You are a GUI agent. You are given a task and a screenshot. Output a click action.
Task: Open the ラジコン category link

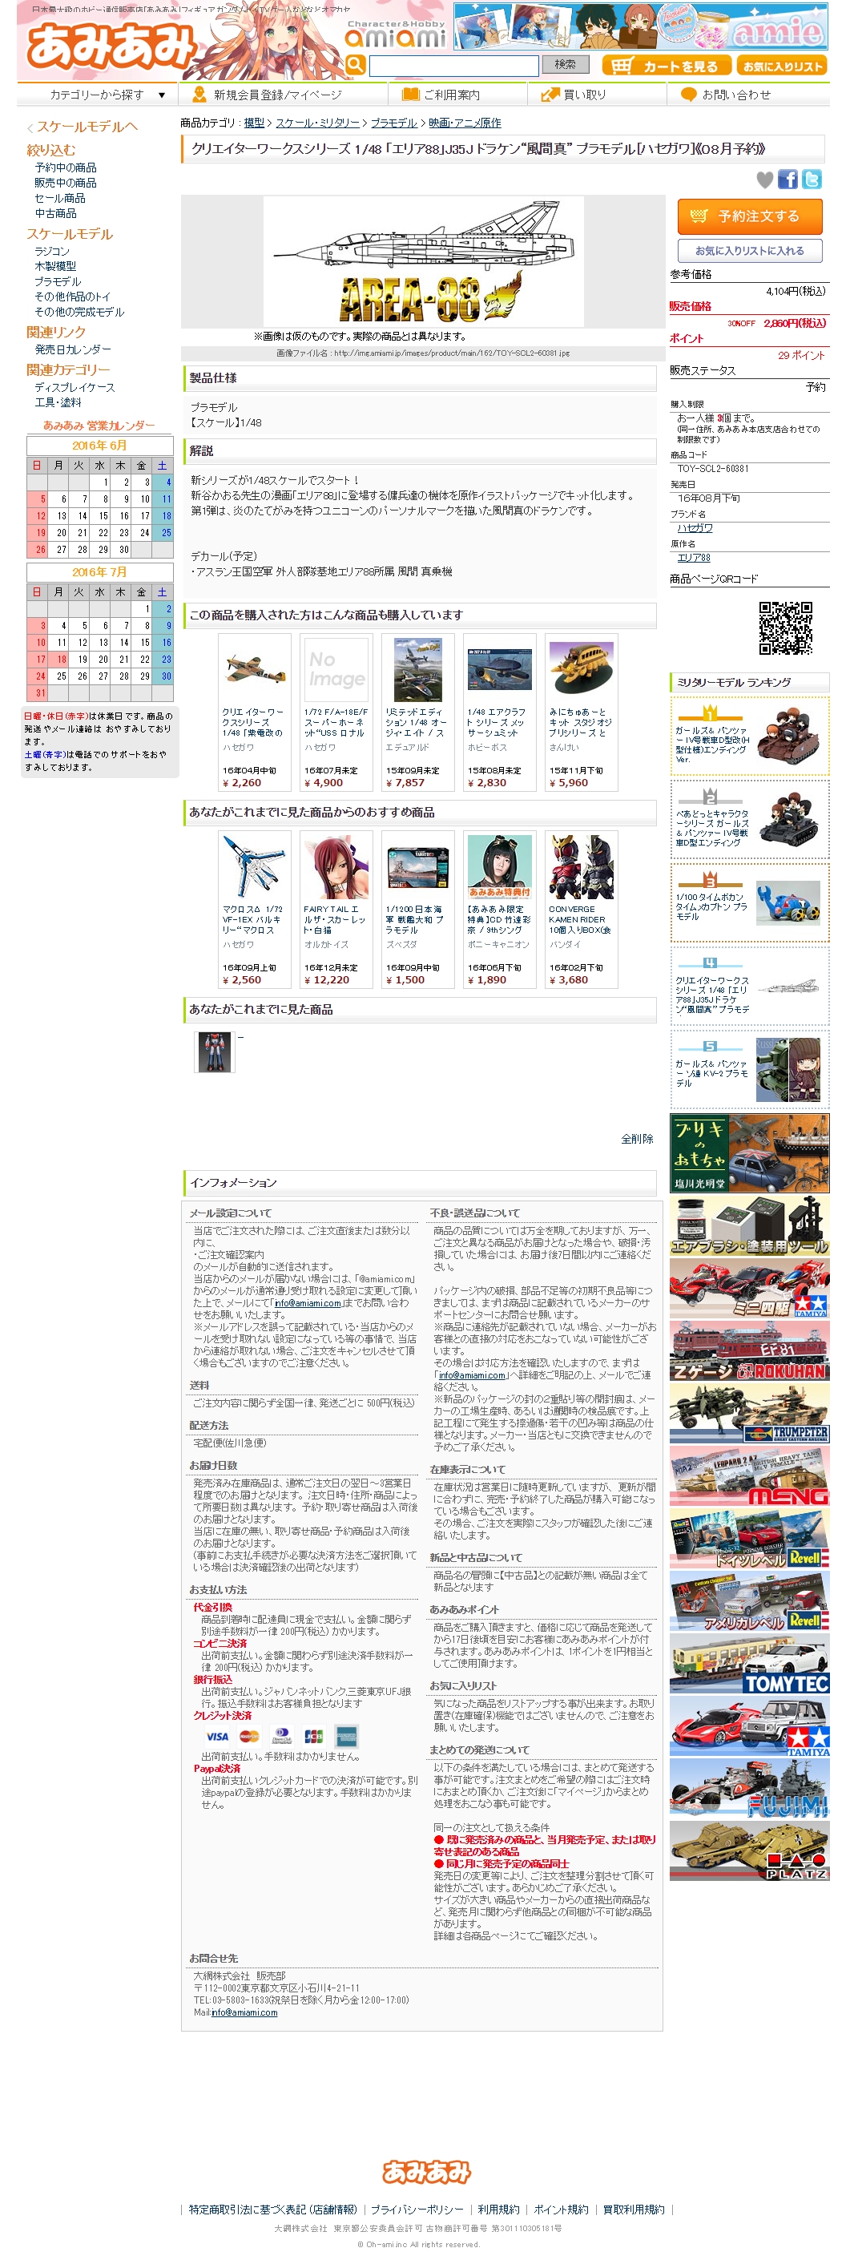pyautogui.click(x=51, y=252)
